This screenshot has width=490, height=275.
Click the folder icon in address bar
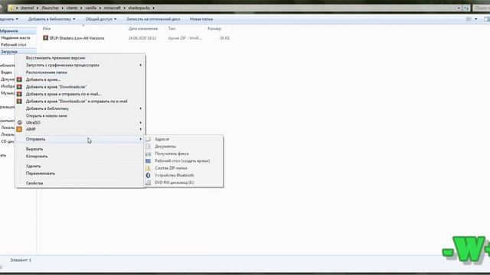point(11,8)
